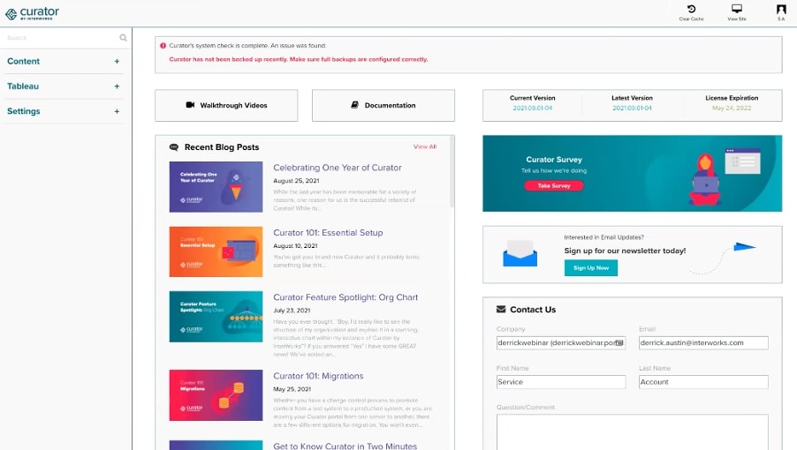Click the Celebrating One Year thumbnail

click(216, 187)
